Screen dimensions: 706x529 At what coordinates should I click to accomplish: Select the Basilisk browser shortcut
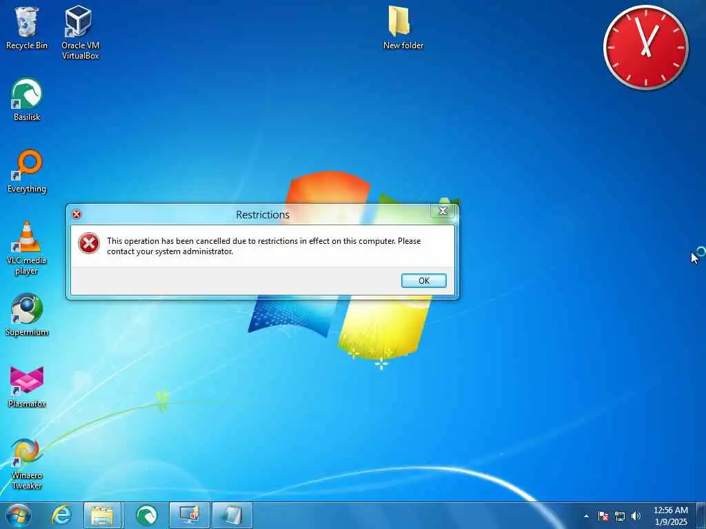(27, 99)
